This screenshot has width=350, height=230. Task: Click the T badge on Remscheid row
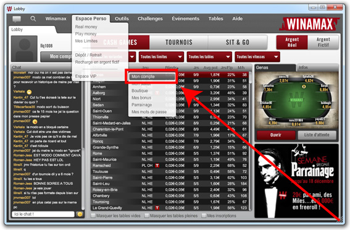coord(157,166)
